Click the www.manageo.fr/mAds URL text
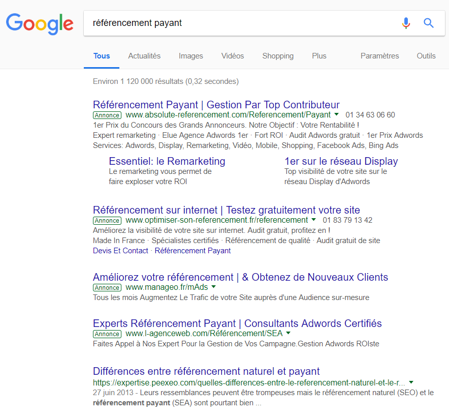 click(x=167, y=287)
